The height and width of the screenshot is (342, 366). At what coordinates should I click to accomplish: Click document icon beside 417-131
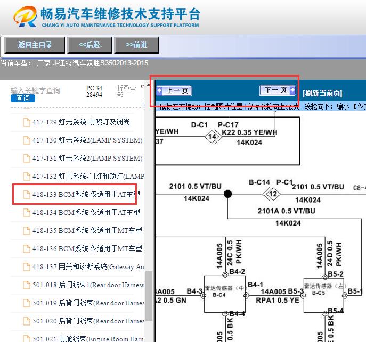click(27, 158)
